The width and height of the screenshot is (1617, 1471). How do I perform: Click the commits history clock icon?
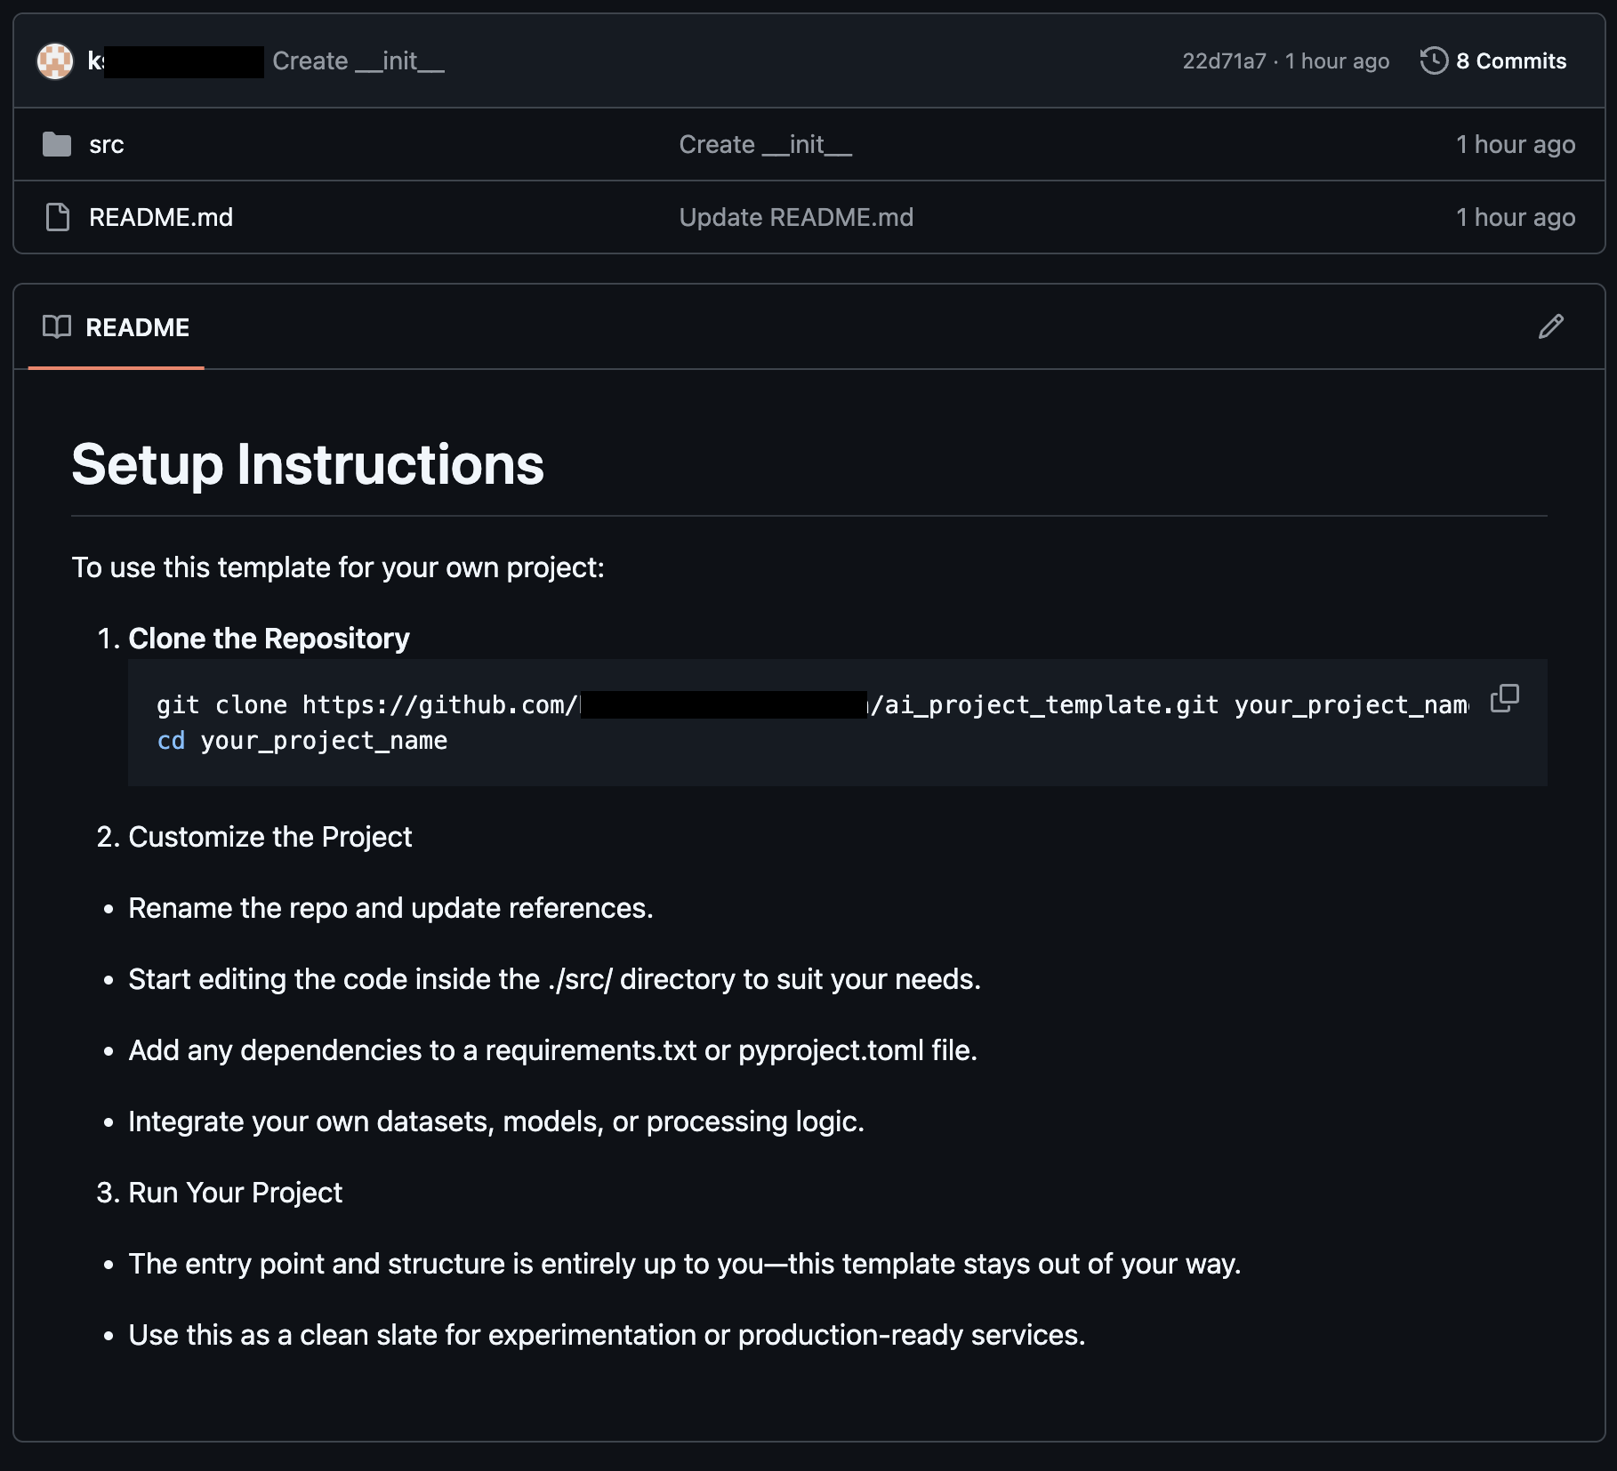[1434, 60]
